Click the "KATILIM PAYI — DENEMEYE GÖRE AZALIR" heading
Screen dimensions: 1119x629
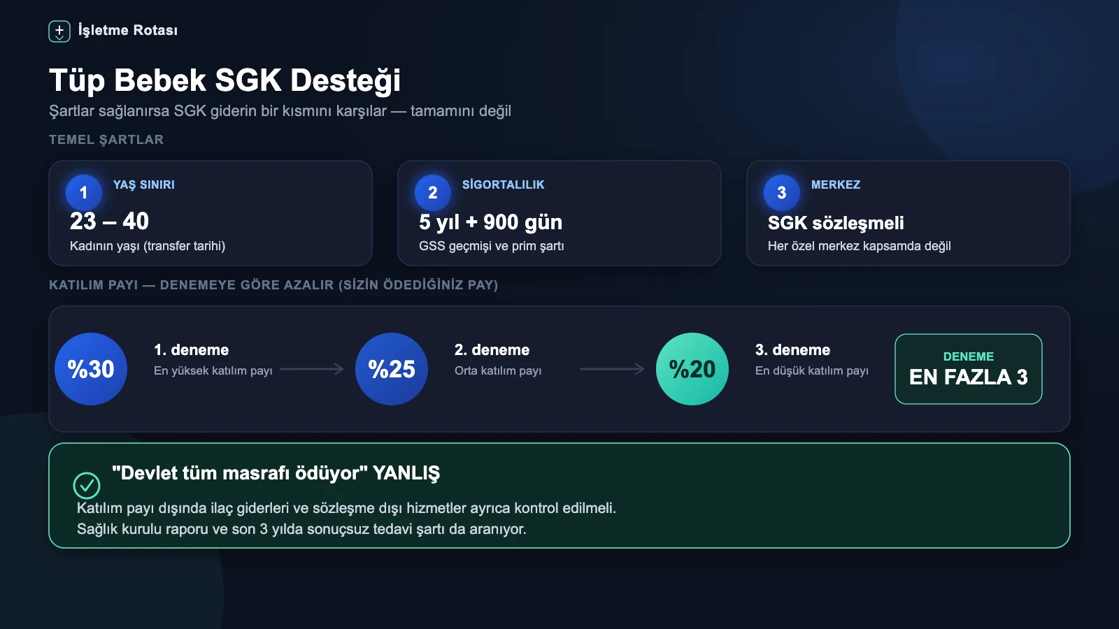[x=273, y=285]
